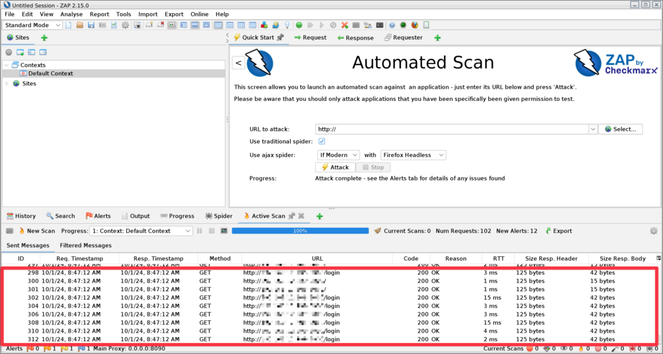
Task: Click the Open Session folder icon
Action: (80, 25)
